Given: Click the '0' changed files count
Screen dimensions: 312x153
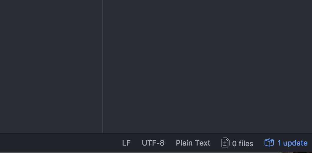Looking at the screenshot, I should click(x=234, y=143).
